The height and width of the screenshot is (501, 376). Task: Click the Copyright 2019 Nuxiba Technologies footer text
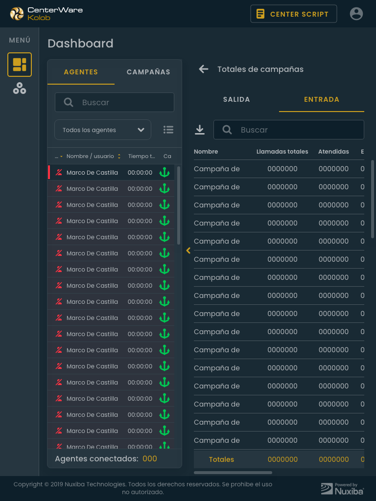tap(142, 488)
